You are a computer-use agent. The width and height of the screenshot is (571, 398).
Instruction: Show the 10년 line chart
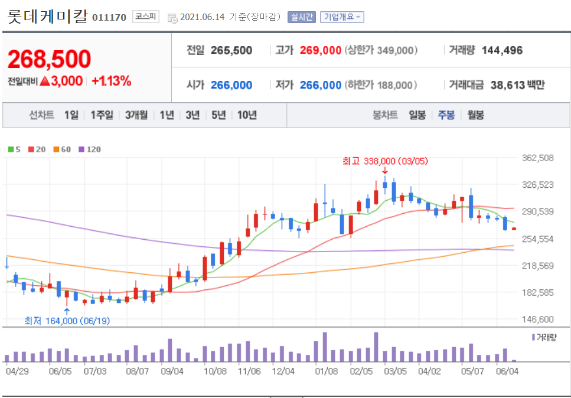tap(247, 115)
